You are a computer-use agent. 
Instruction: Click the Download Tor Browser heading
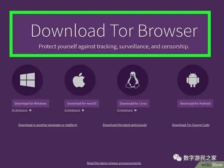114,31
